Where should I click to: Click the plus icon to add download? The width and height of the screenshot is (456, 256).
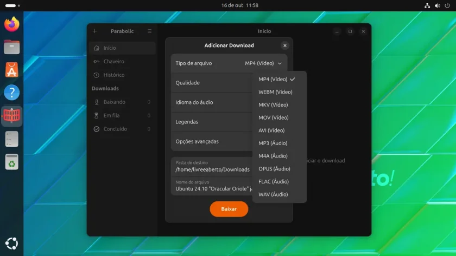coord(94,31)
